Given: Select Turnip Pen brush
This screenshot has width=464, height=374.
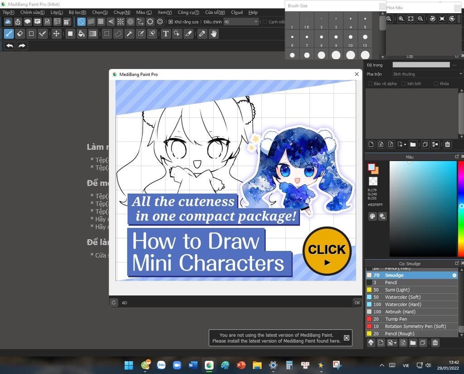Looking at the screenshot, I should pos(412,319).
